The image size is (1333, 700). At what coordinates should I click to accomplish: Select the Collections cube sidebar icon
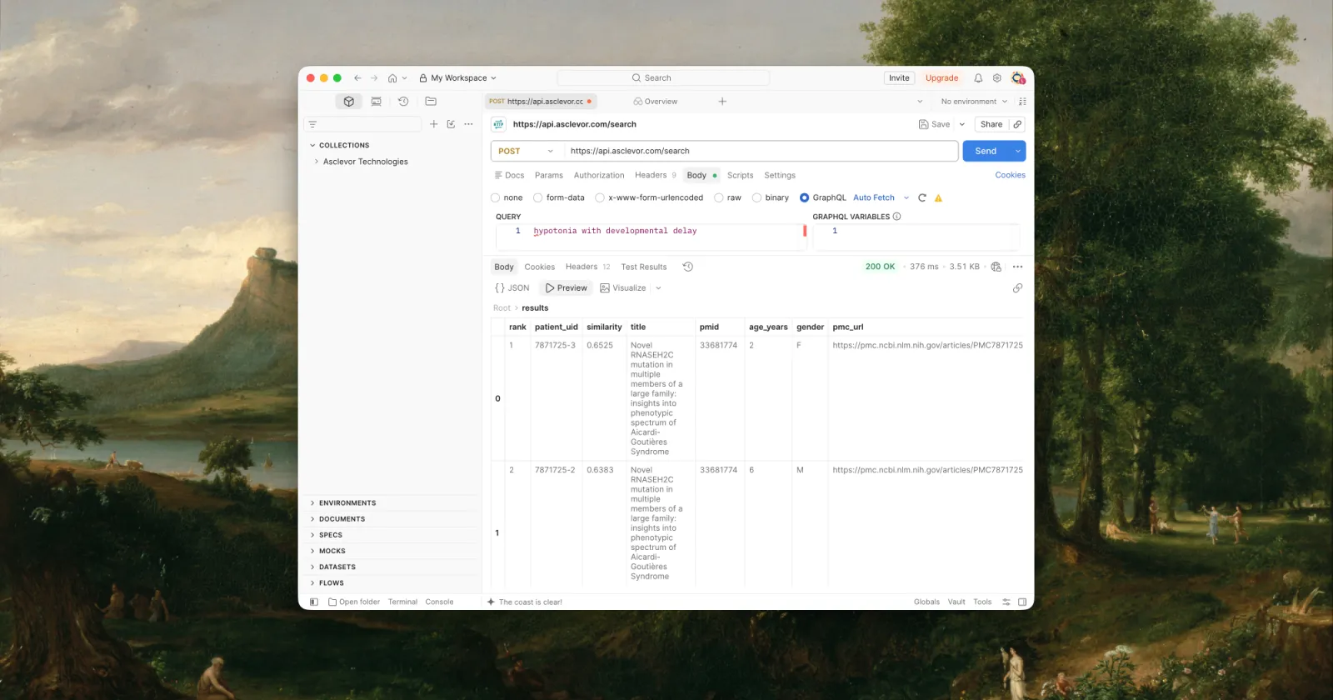[x=349, y=102]
